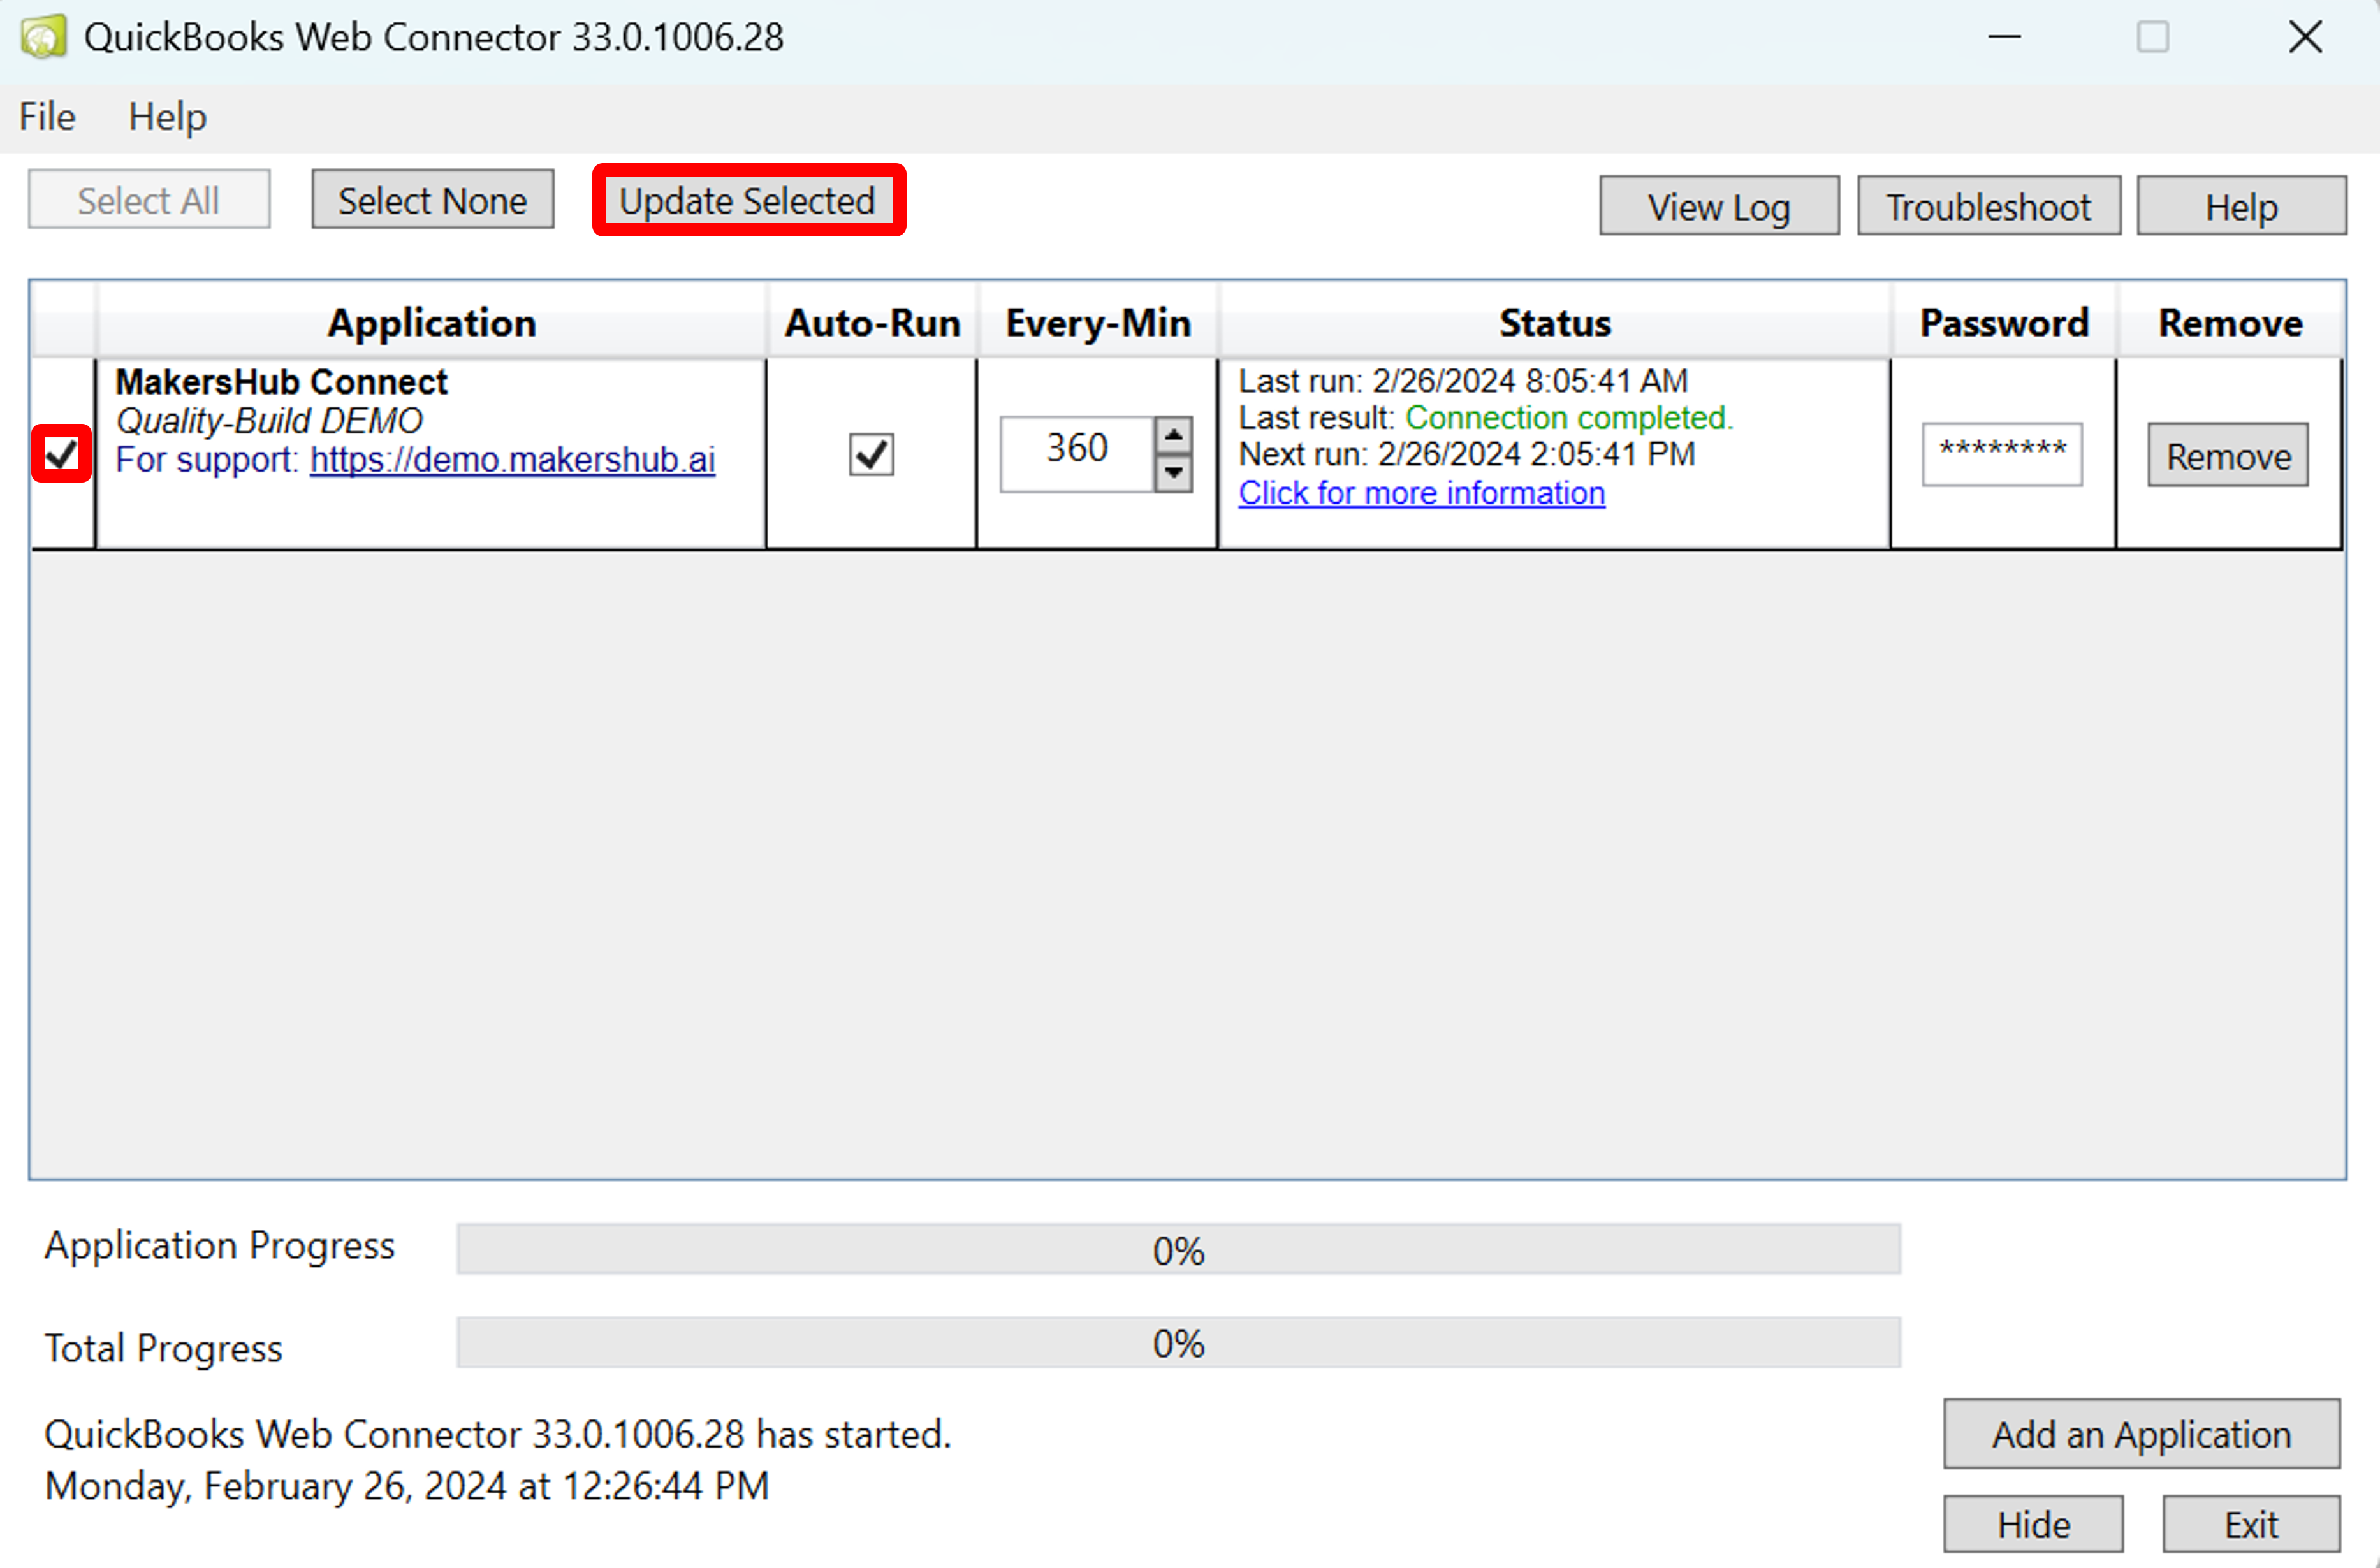Image resolution: width=2380 pixels, height=1568 pixels.
Task: Click the Auto-Run column header
Action: click(872, 322)
